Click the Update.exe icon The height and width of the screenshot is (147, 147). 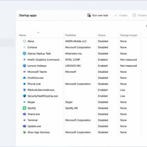pos(24,126)
